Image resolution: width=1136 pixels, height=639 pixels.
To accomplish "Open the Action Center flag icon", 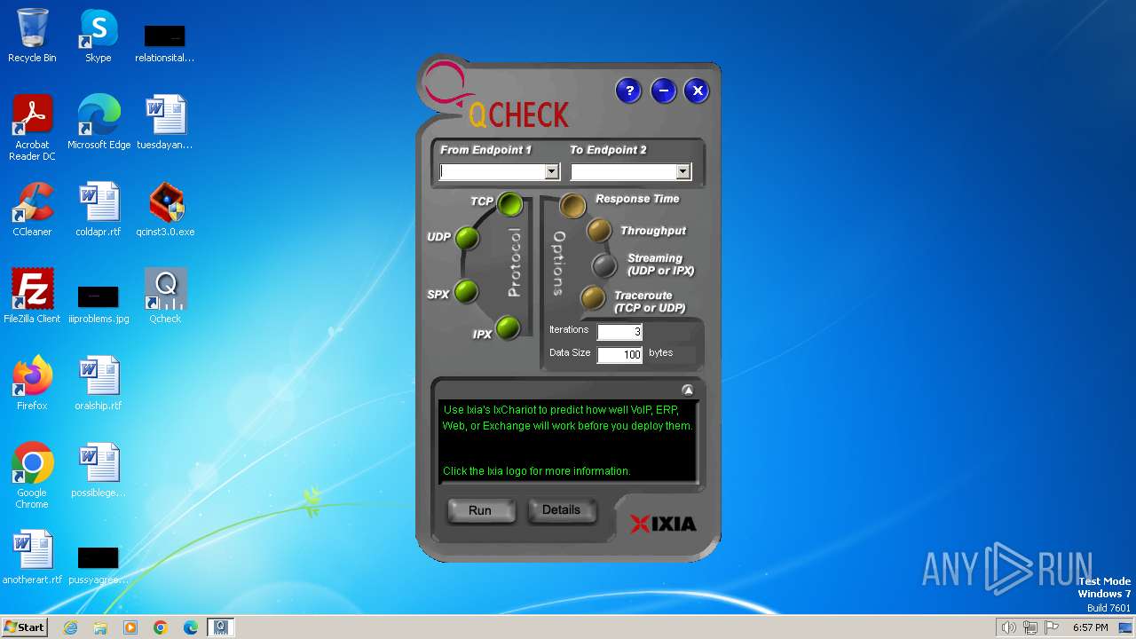I will click(1052, 627).
